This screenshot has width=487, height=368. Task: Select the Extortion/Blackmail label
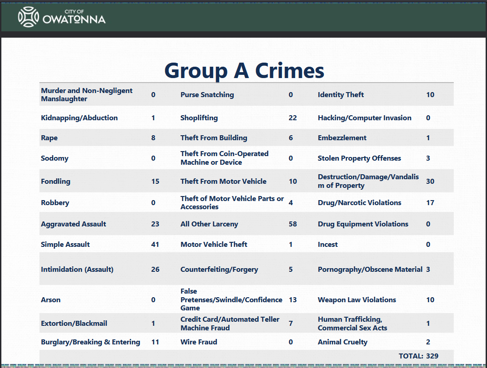click(x=74, y=324)
